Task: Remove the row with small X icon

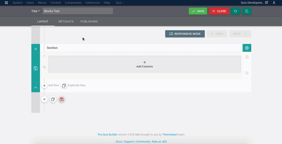Action: (44, 56)
